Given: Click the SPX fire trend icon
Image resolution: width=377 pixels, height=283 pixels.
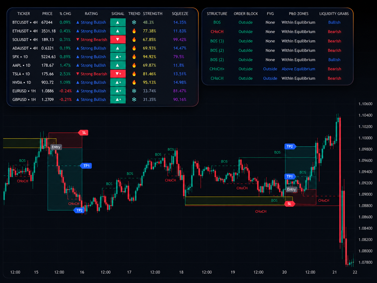Looking at the screenshot, I should (134, 57).
